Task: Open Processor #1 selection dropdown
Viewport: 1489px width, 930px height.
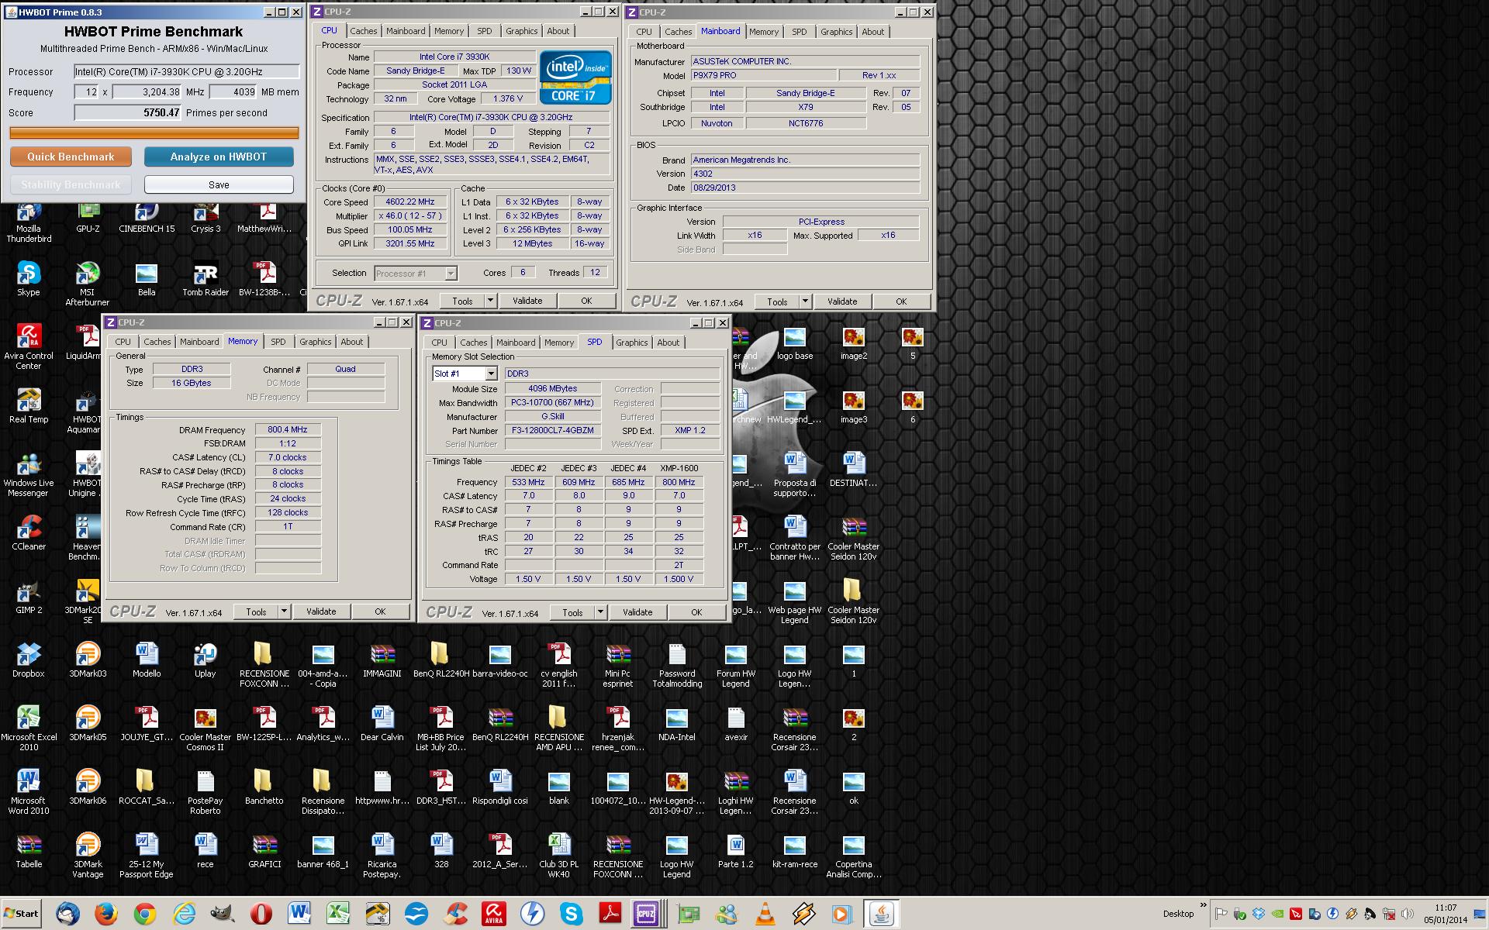Action: [451, 274]
